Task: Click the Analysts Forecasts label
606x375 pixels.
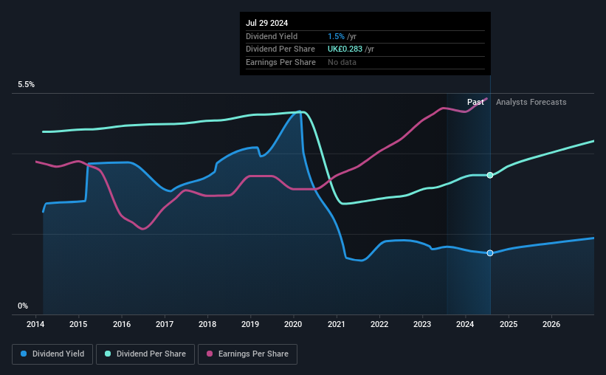Action: coord(531,102)
